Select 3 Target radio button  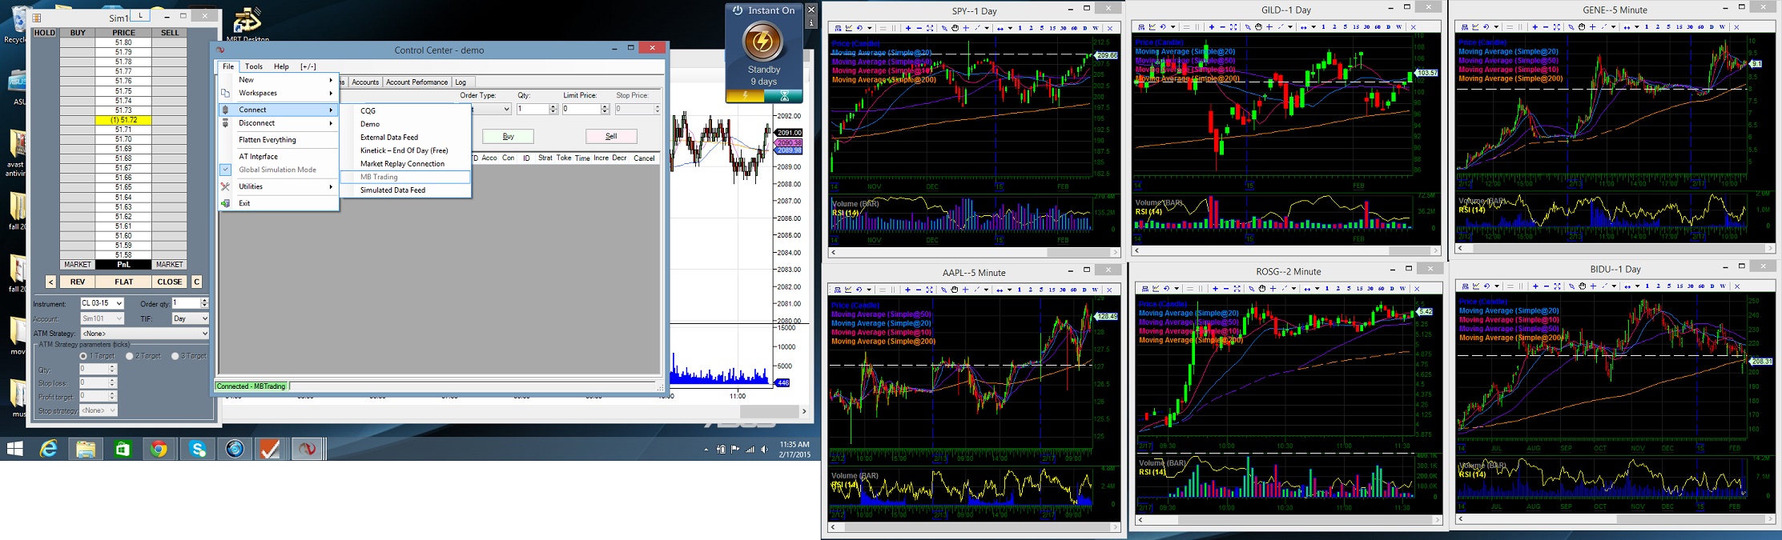(x=175, y=356)
